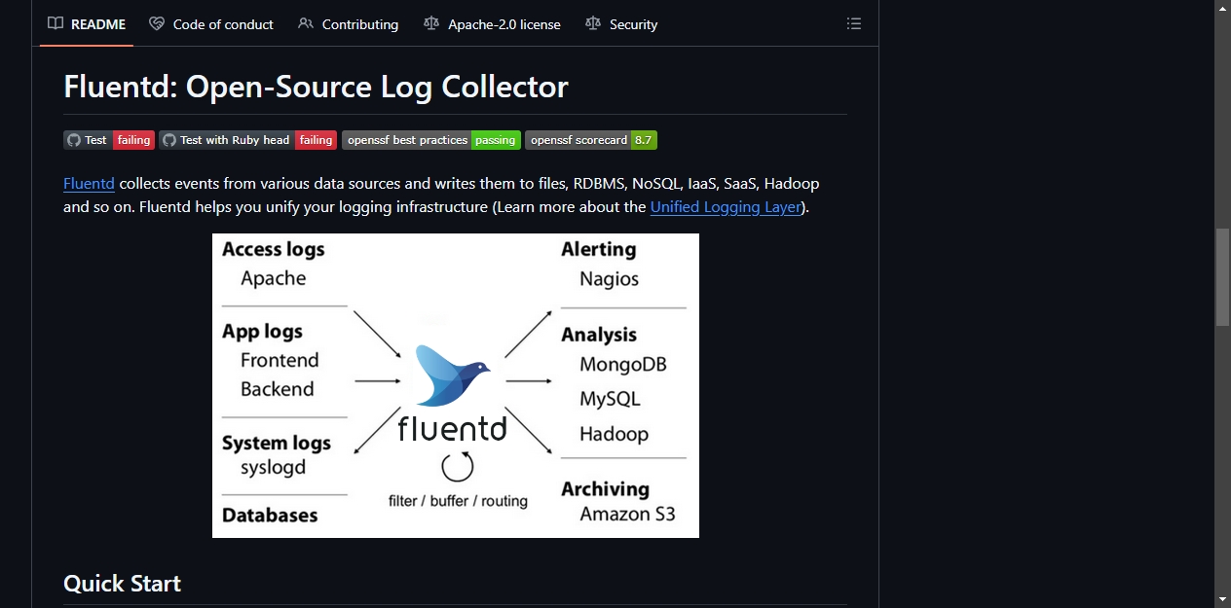This screenshot has width=1231, height=608.
Task: Click the scrollbar down arrow
Action: pyautogui.click(x=1222, y=599)
